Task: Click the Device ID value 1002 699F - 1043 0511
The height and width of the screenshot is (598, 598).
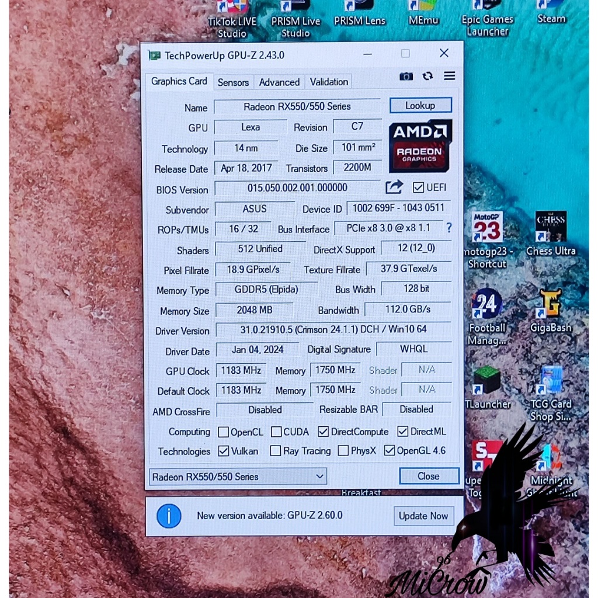Action: coord(398,208)
